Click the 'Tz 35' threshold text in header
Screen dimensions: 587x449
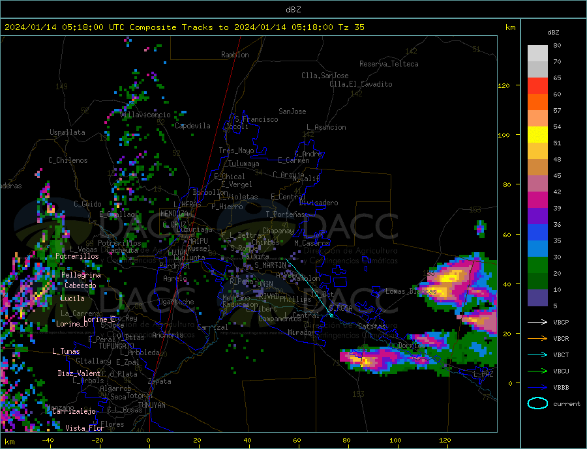point(352,27)
